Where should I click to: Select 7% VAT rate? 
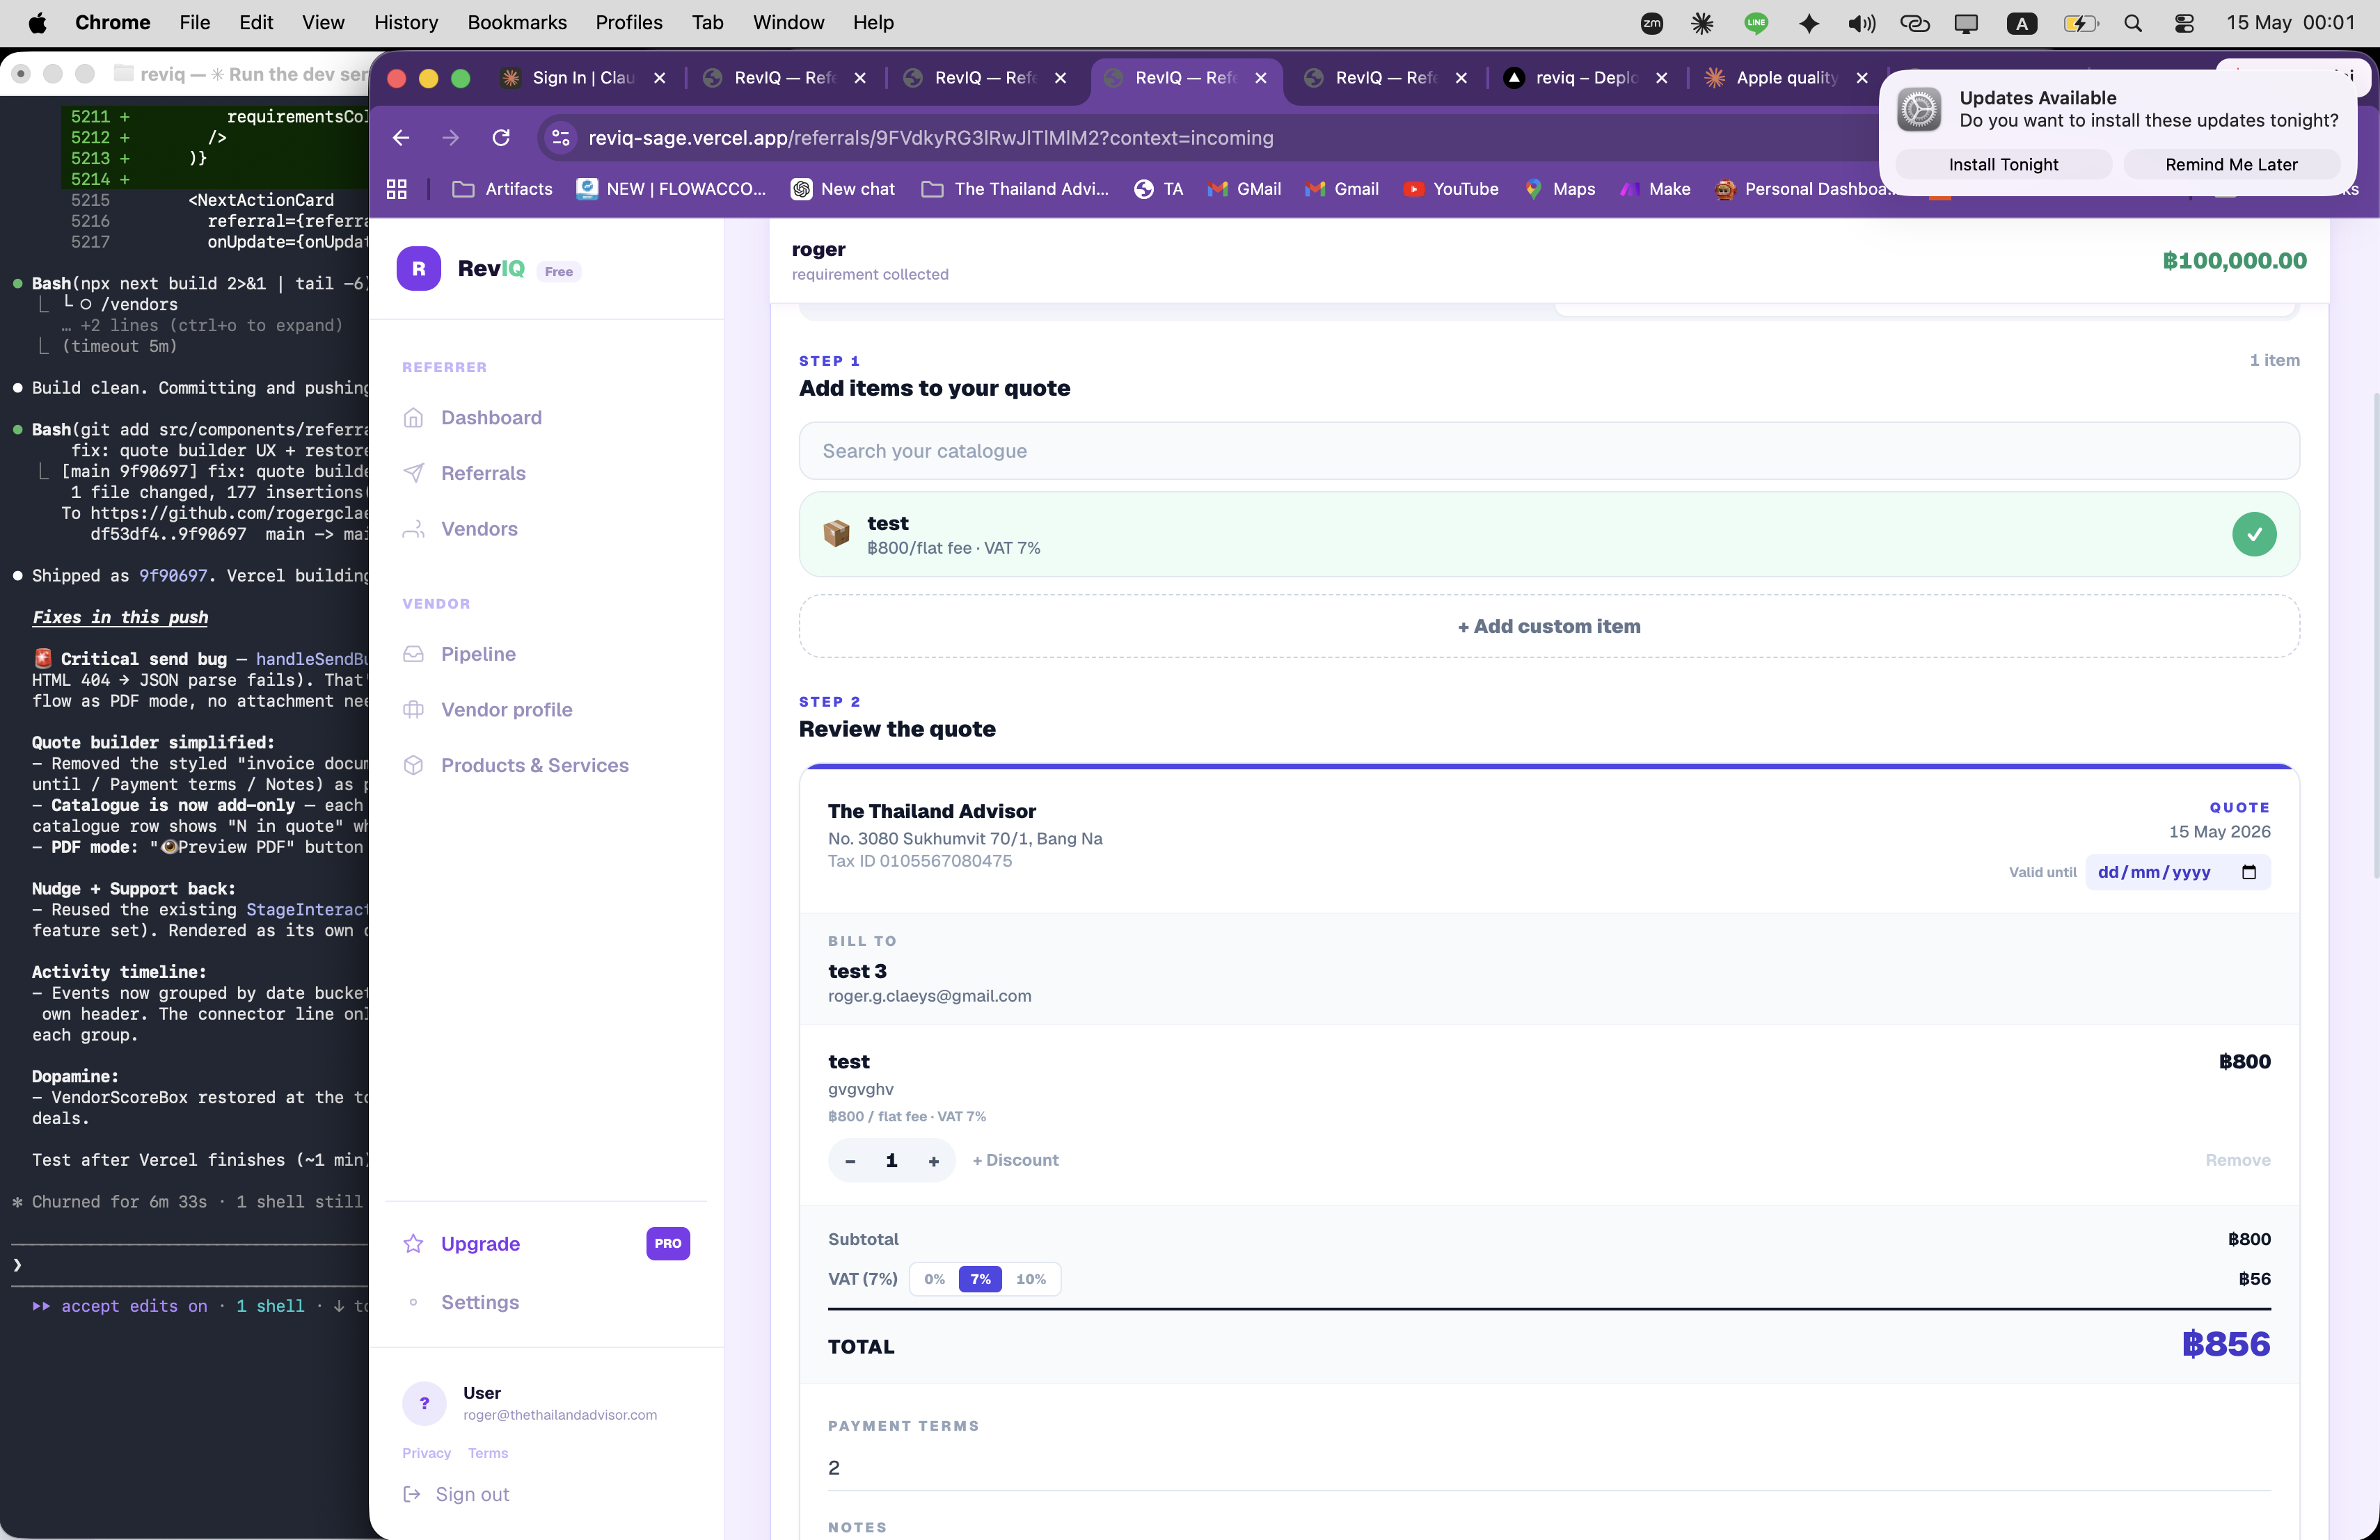[x=980, y=1279]
